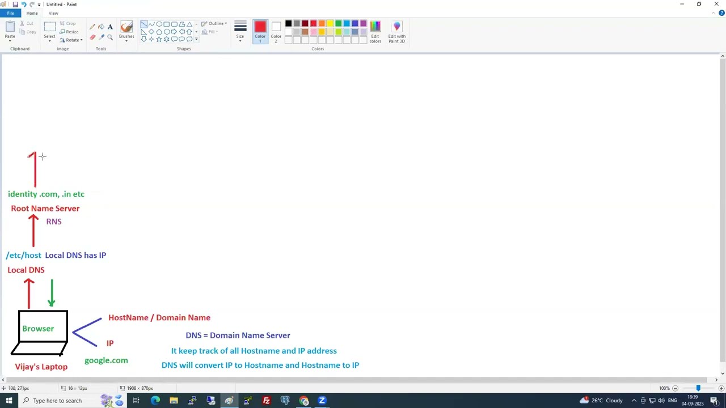This screenshot has height=408, width=726.
Task: Select the Fill with color bucket tool
Action: point(101,27)
